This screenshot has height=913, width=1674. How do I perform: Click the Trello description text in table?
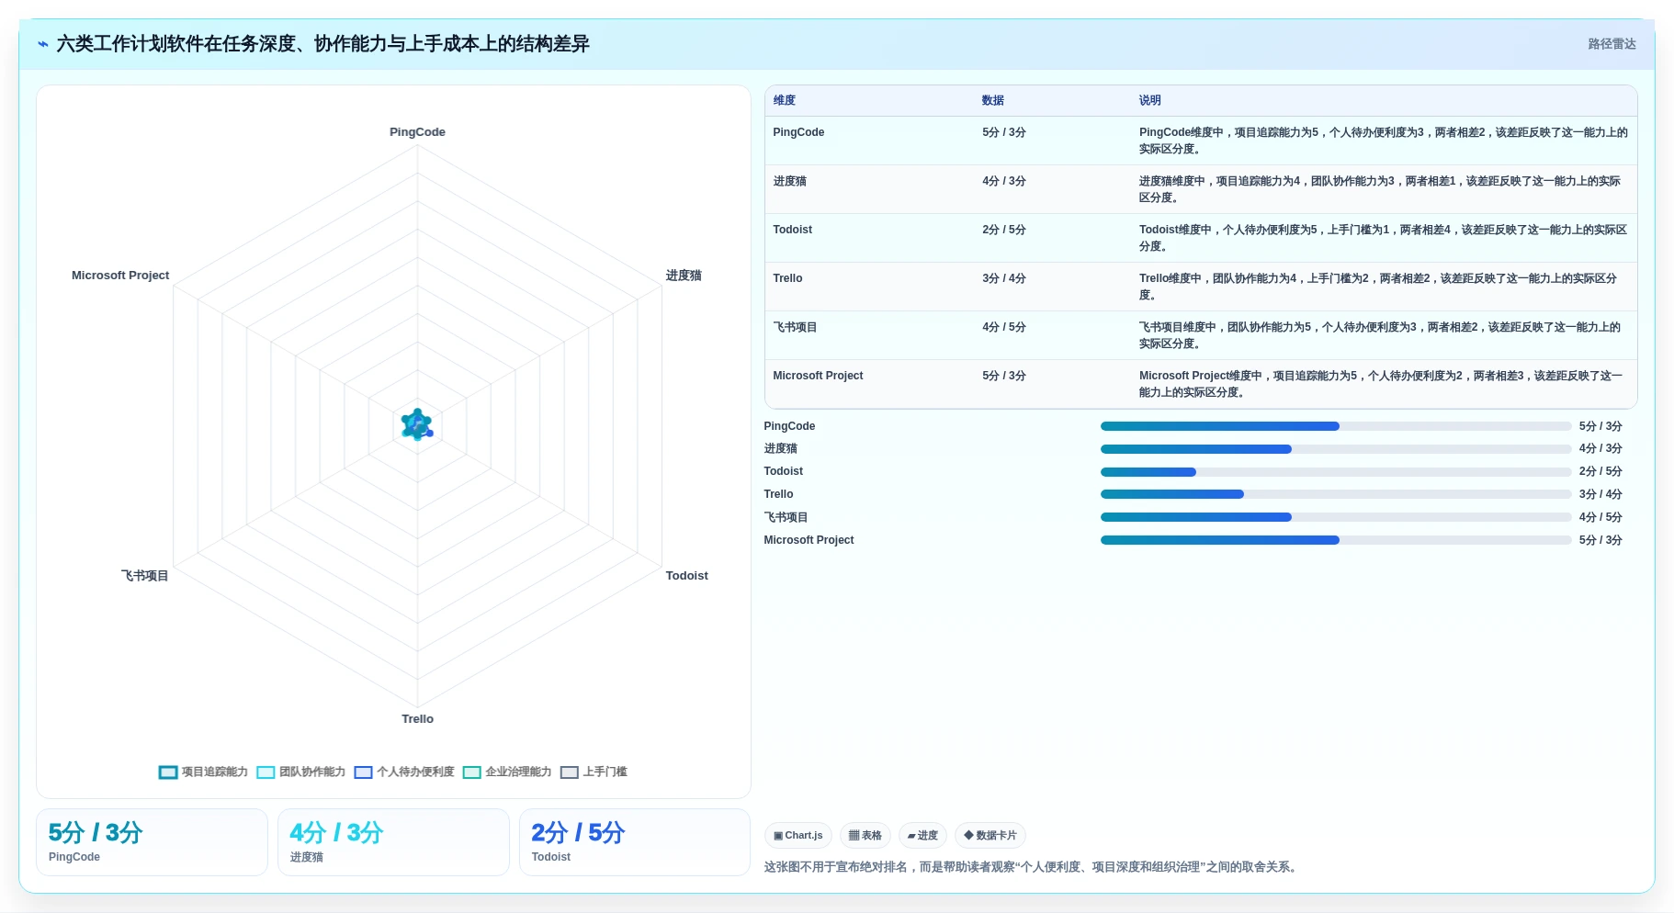1378,287
